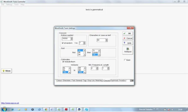
Task: Enable the Save checkbox
Action: tap(125, 60)
